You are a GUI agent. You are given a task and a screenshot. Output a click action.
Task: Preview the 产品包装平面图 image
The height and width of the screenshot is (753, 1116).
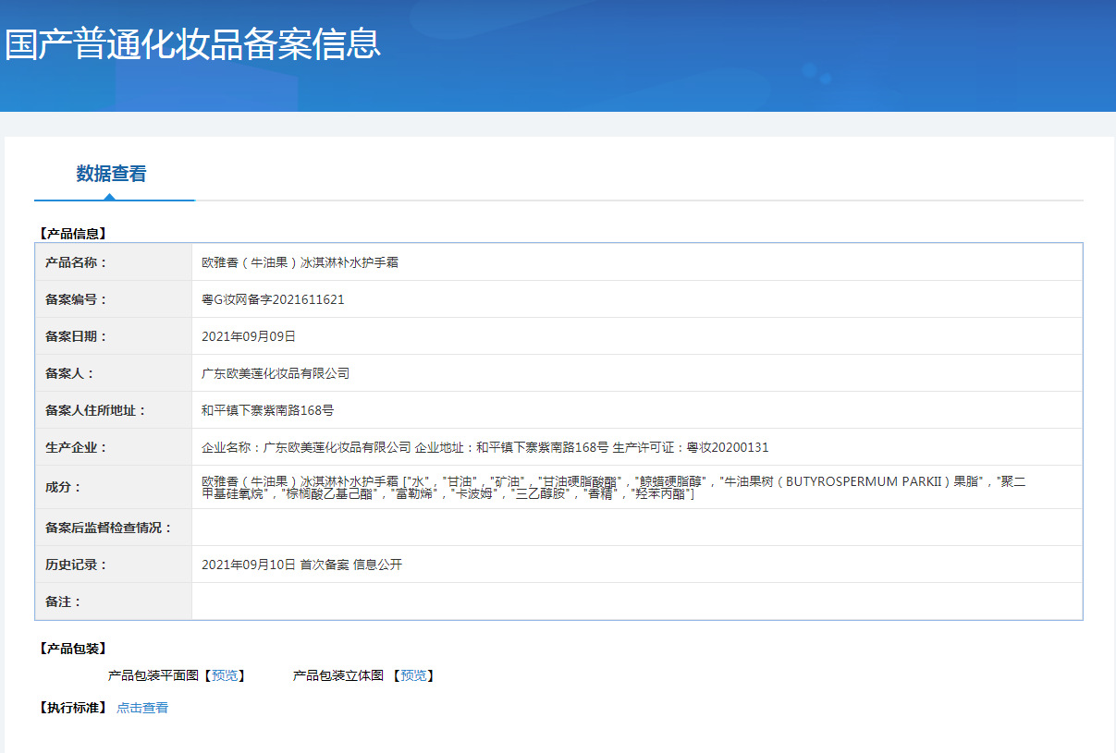[x=225, y=675]
